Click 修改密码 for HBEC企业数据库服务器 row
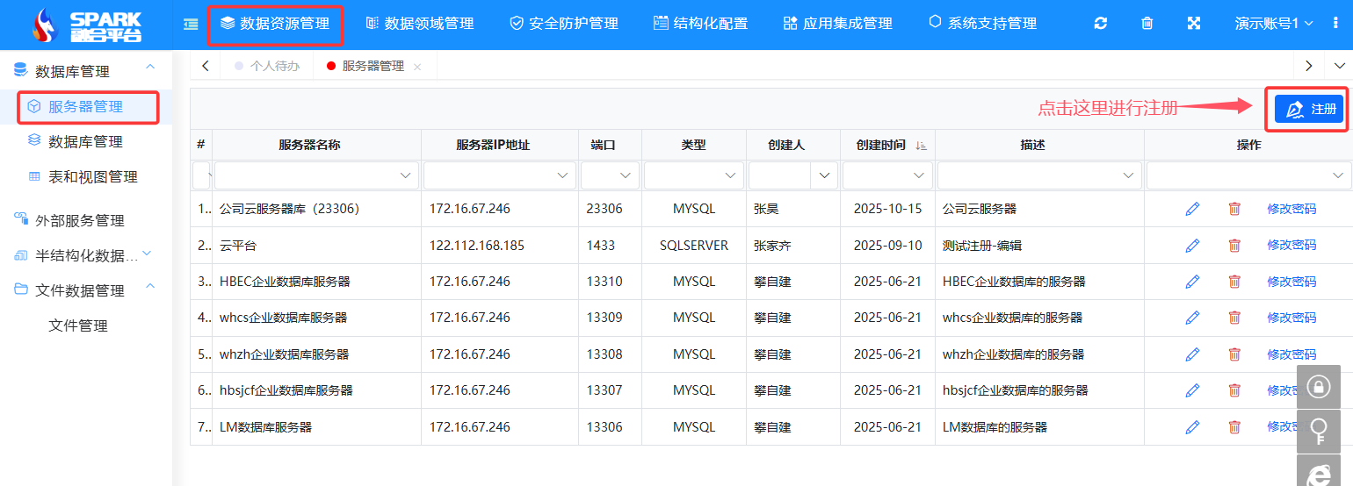1353x486 pixels. click(x=1291, y=282)
